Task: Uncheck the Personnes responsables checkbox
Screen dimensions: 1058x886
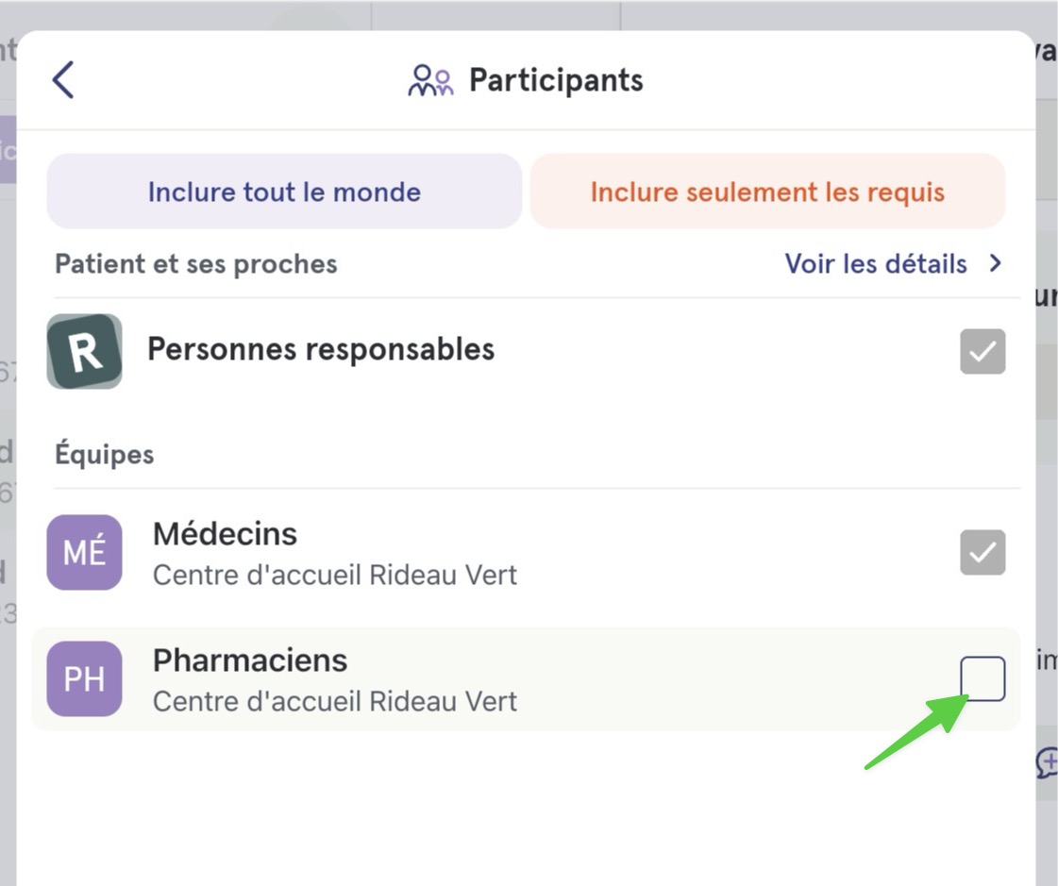Action: [982, 351]
